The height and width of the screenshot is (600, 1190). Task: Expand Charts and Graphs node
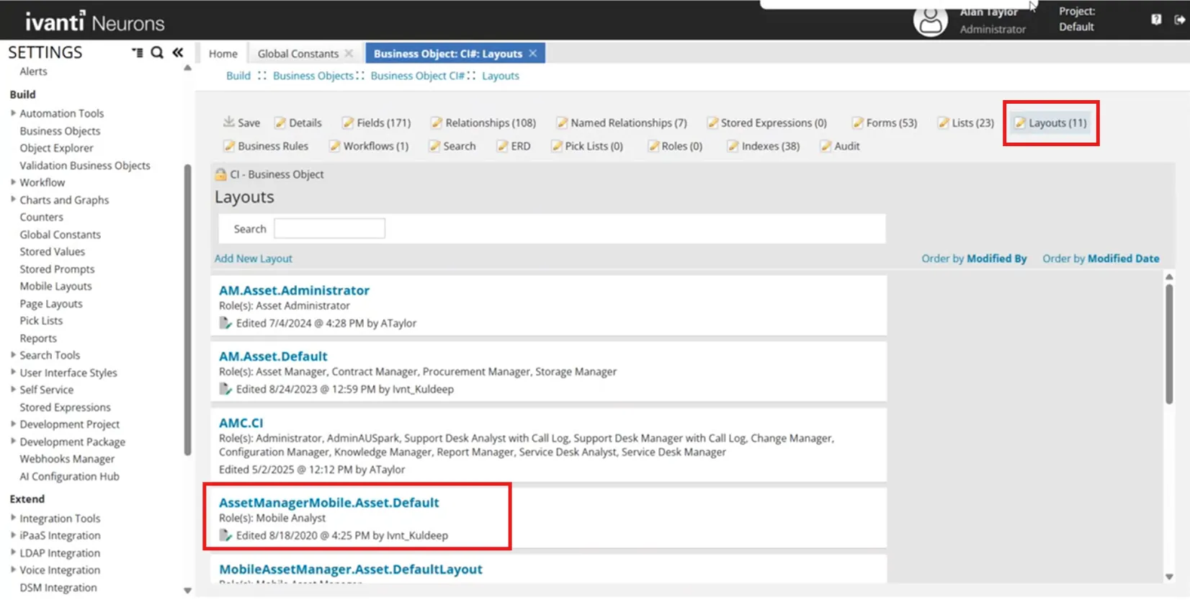coord(13,200)
